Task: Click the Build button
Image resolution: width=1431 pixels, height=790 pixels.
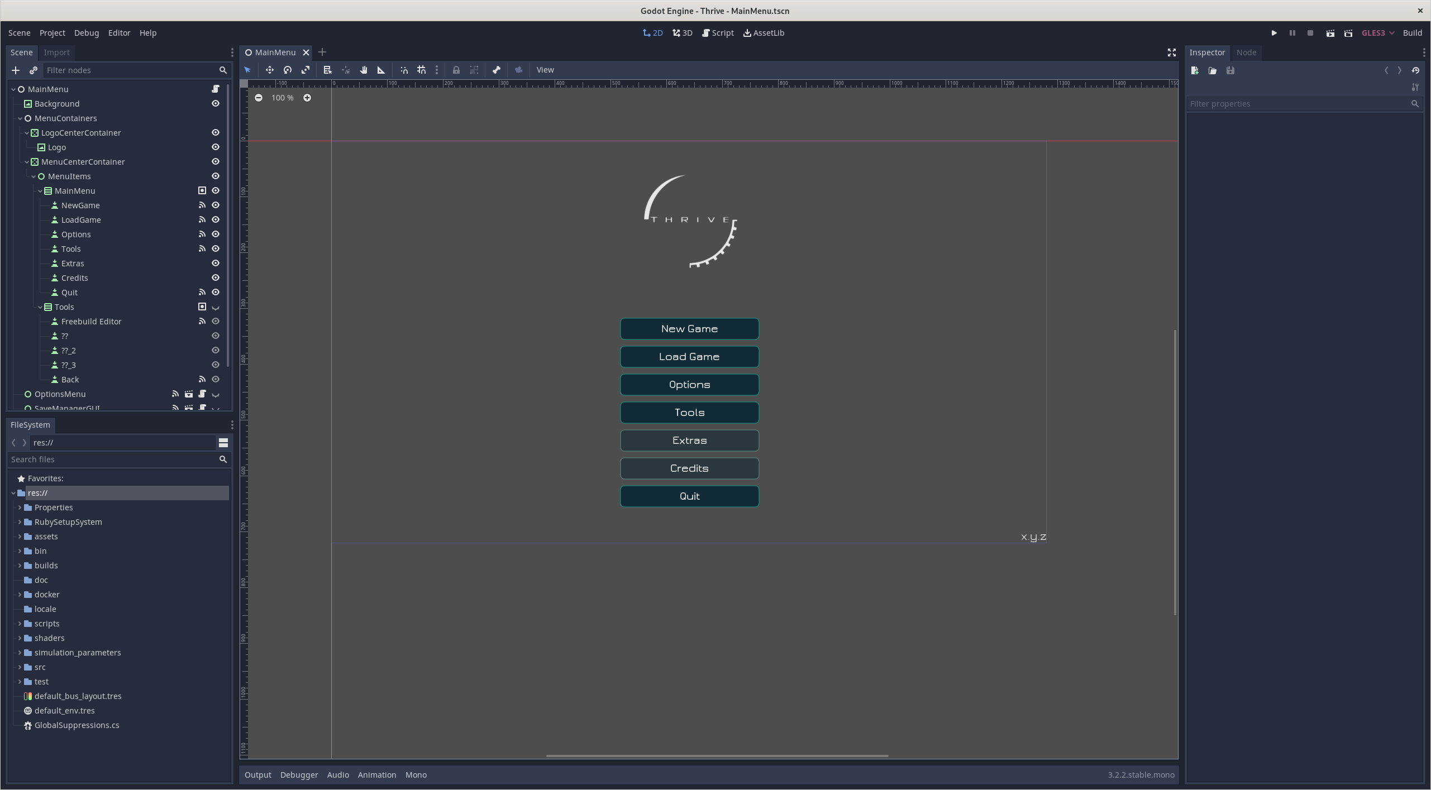Action: click(1412, 33)
